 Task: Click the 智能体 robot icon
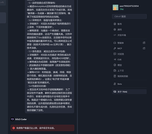coord(115,43)
